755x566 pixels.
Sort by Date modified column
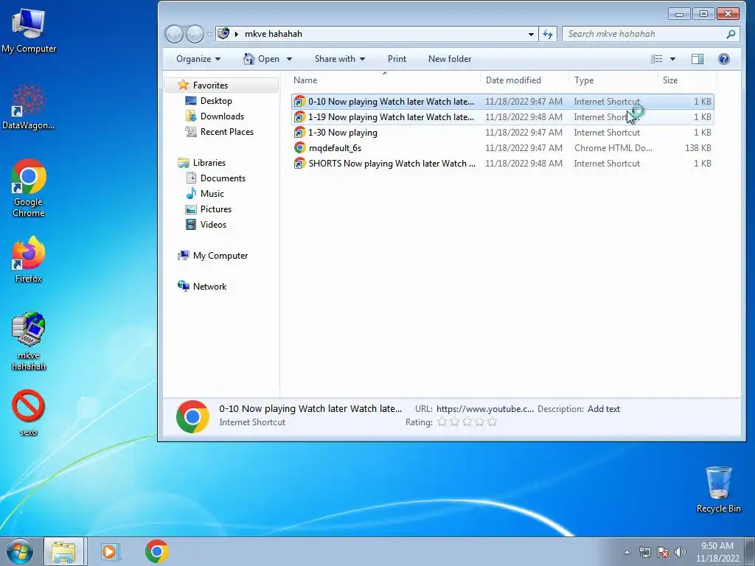pyautogui.click(x=525, y=80)
